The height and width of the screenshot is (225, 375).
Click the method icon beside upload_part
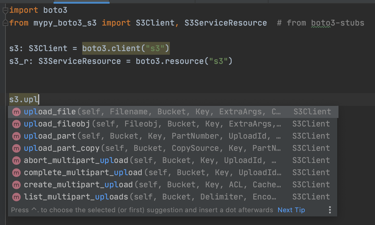point(16,136)
